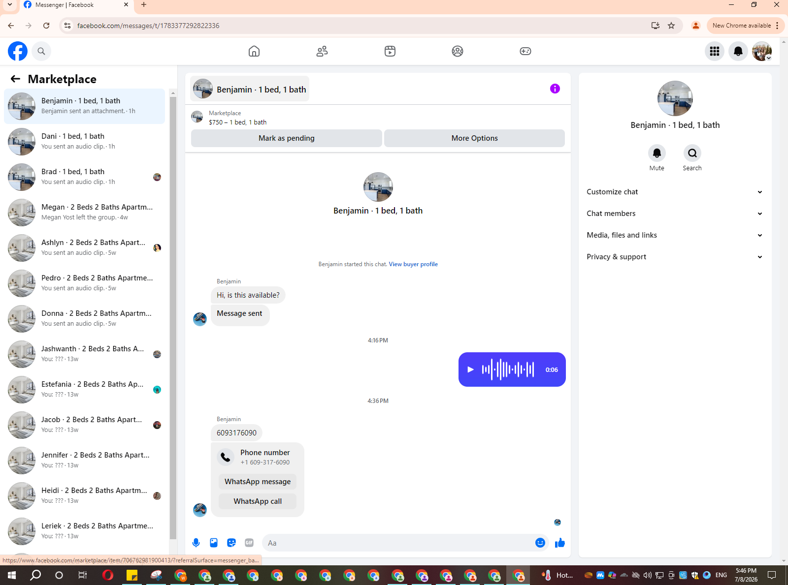Open a new Chrome tab
Image resolution: width=788 pixels, height=585 pixels.
tap(144, 5)
